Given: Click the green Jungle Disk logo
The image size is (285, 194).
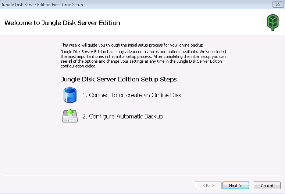Looking at the screenshot, I should [272, 22].
